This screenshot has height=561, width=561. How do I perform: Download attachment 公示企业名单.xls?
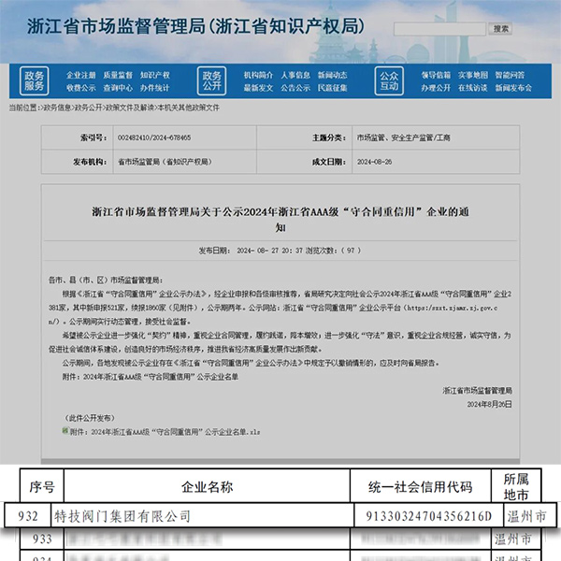[x=165, y=432]
